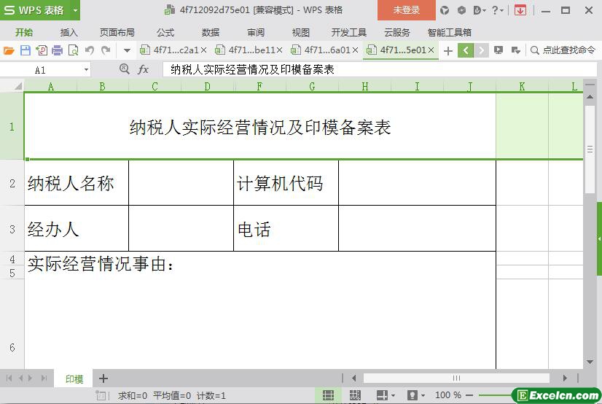Screen dimensions: 602x404
Task: Click the red download arrow icon in title bar
Action: pyautogui.click(x=520, y=10)
